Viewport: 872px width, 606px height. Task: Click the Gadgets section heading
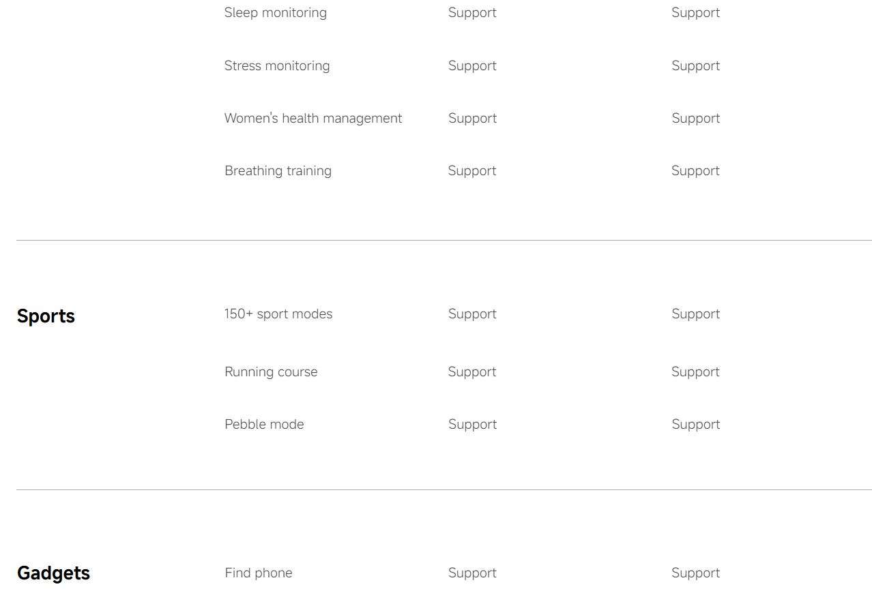coord(53,573)
